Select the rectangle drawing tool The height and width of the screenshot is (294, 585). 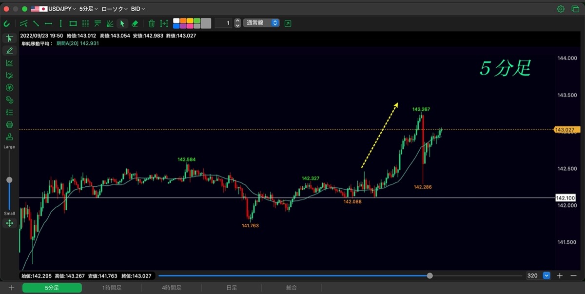(73, 23)
